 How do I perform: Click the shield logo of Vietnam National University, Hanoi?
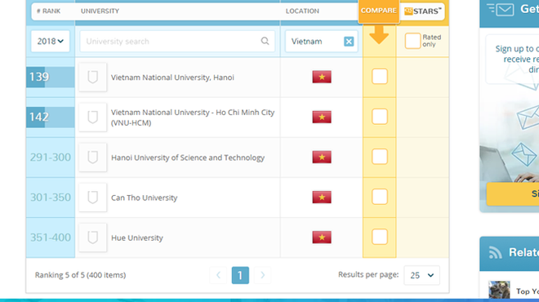pyautogui.click(x=92, y=77)
